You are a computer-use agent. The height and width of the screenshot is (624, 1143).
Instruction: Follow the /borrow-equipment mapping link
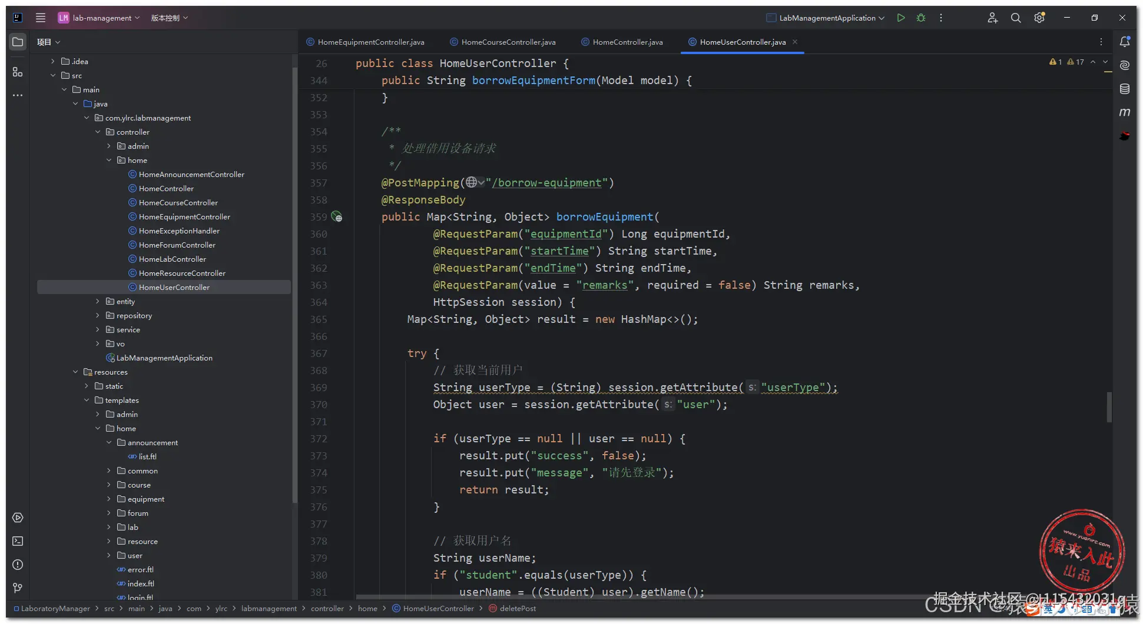(546, 183)
